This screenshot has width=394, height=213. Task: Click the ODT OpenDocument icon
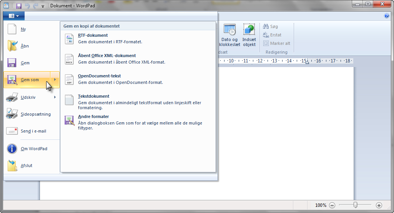(69, 80)
